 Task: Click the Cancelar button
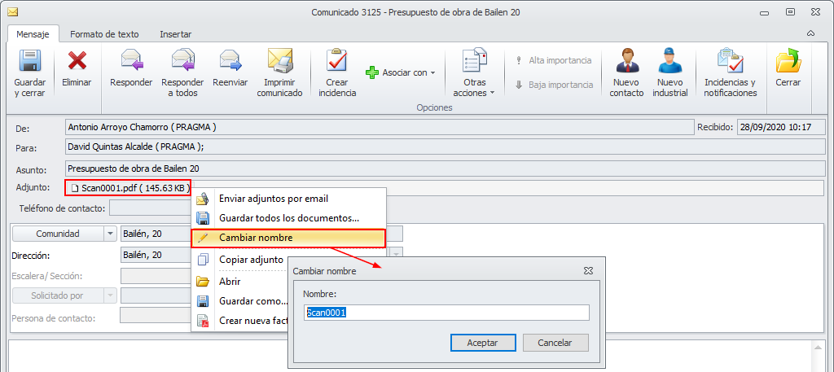point(555,343)
